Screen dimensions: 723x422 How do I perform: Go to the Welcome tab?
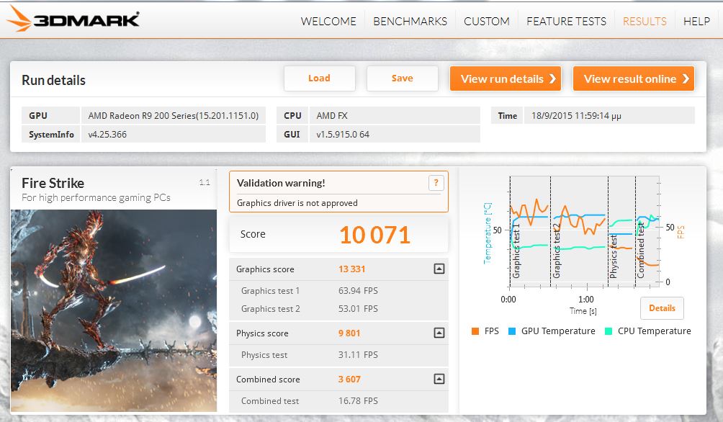(x=328, y=21)
